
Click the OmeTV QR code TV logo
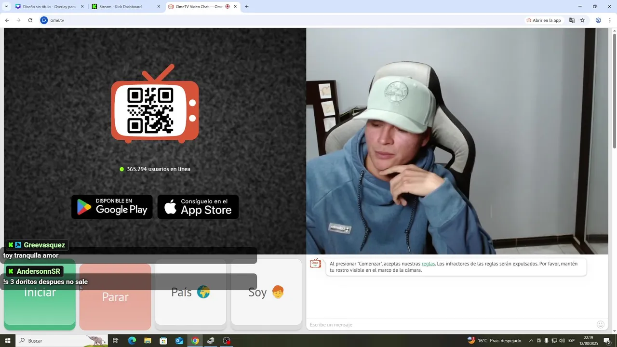[155, 104]
